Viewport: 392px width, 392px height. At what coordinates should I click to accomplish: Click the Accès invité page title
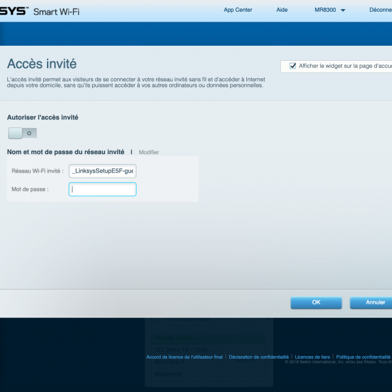[42, 64]
